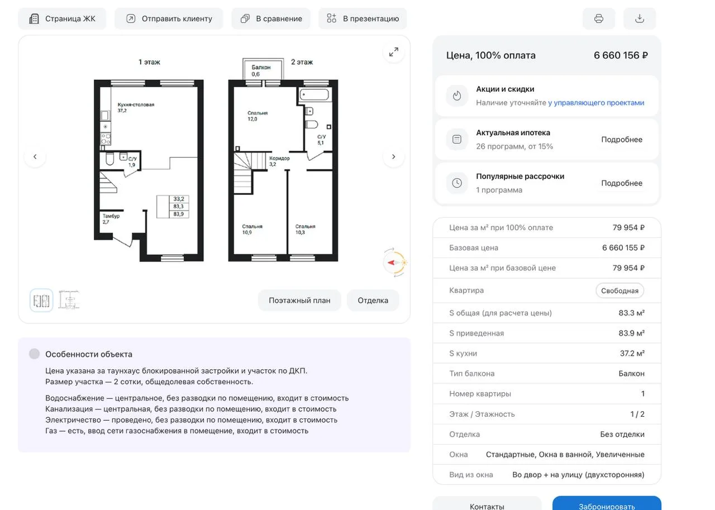Add apartment via В сравнение button
Screen dimensions: 715x510
tap(271, 18)
